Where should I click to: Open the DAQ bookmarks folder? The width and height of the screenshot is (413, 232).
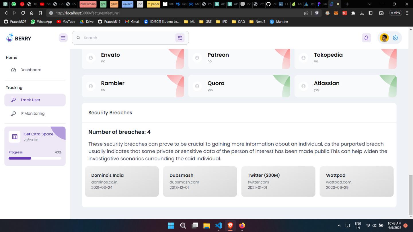point(238,21)
